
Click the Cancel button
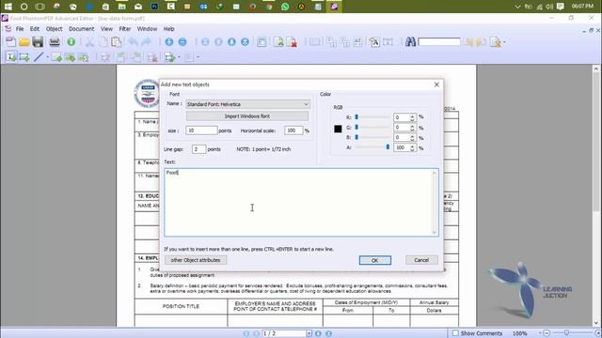(x=421, y=260)
